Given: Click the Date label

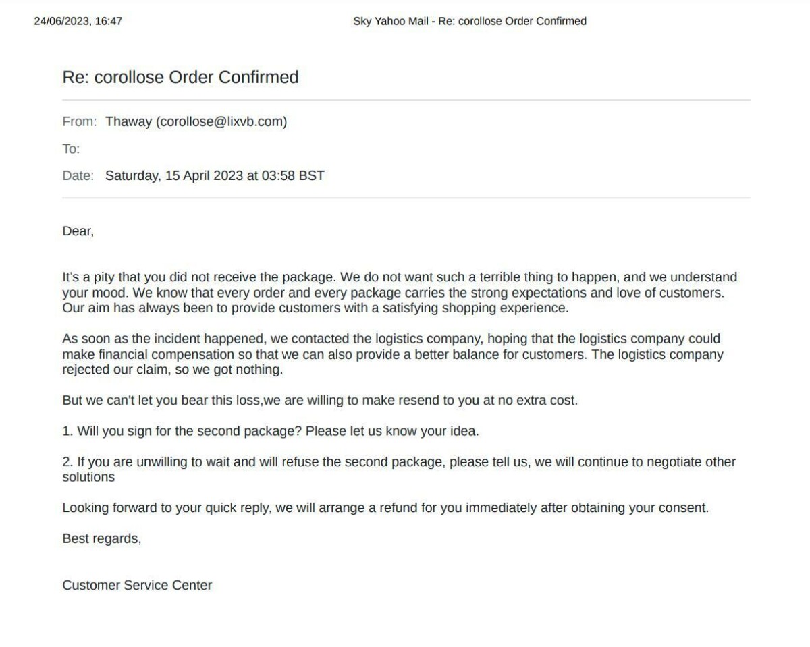Looking at the screenshot, I should (78, 176).
